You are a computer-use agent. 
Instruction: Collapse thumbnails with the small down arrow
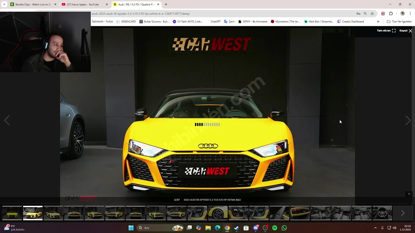point(409,194)
